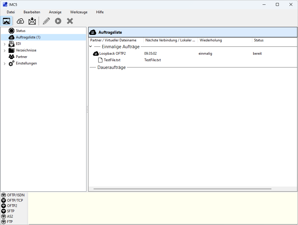
Task: Click the pencil edit icon in toolbar
Action: pyautogui.click(x=46, y=21)
